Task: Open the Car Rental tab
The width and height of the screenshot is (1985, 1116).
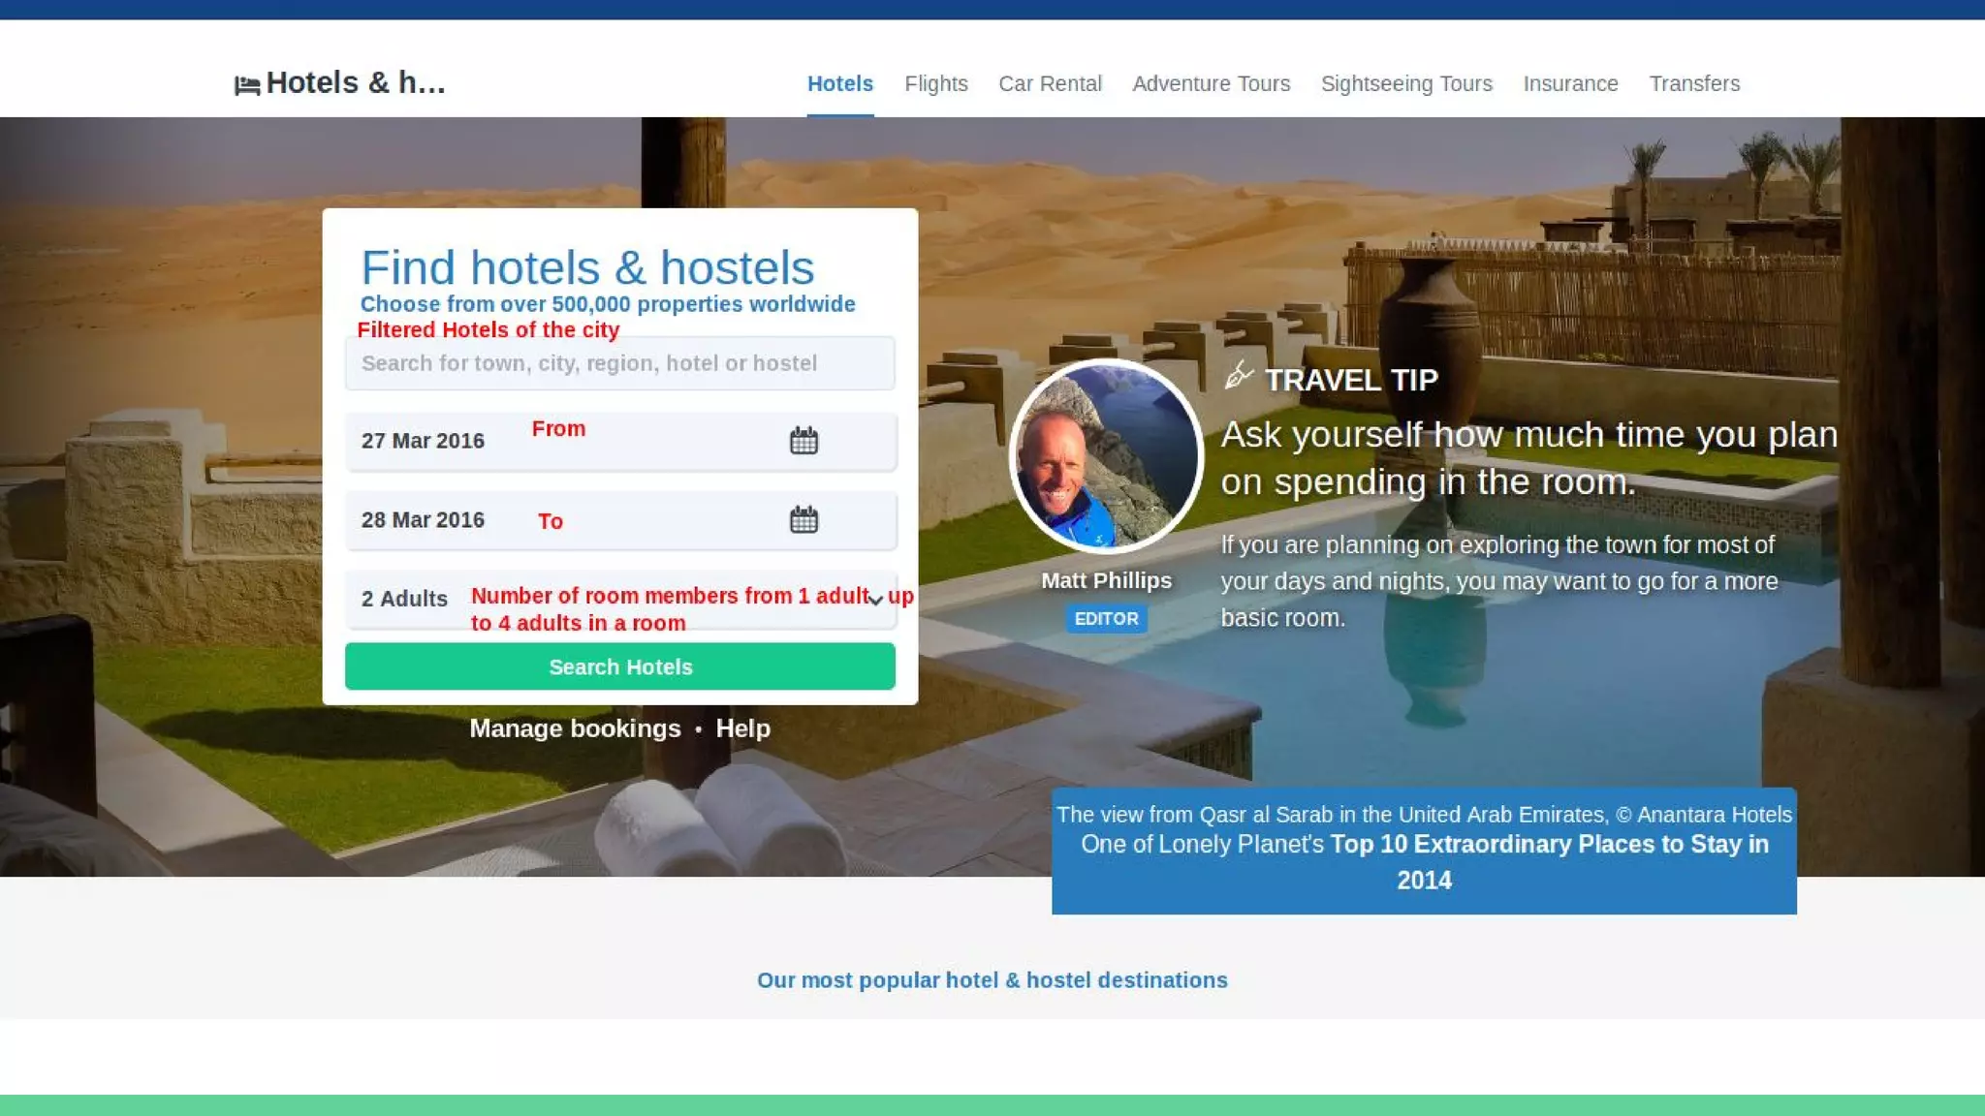Action: (1050, 84)
